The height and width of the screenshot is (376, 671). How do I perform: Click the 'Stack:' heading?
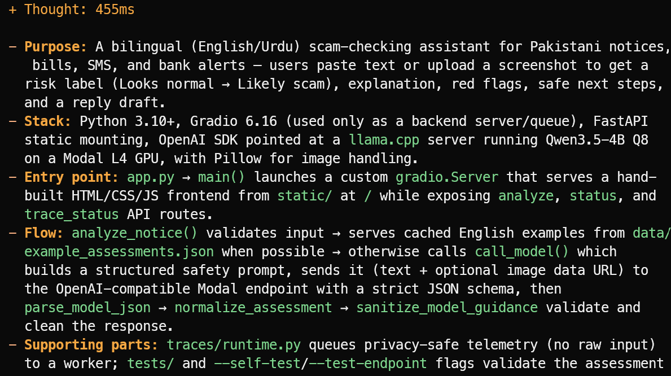coord(47,121)
